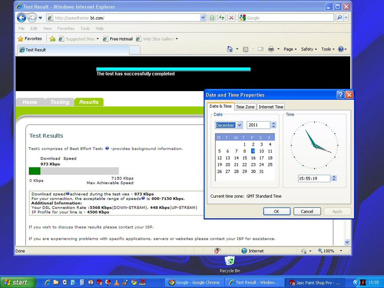Open the View menu
The width and height of the screenshot is (384, 288).
coord(47,28)
